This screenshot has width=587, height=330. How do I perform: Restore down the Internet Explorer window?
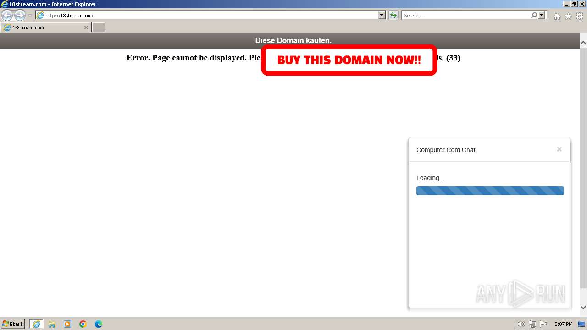(x=574, y=4)
